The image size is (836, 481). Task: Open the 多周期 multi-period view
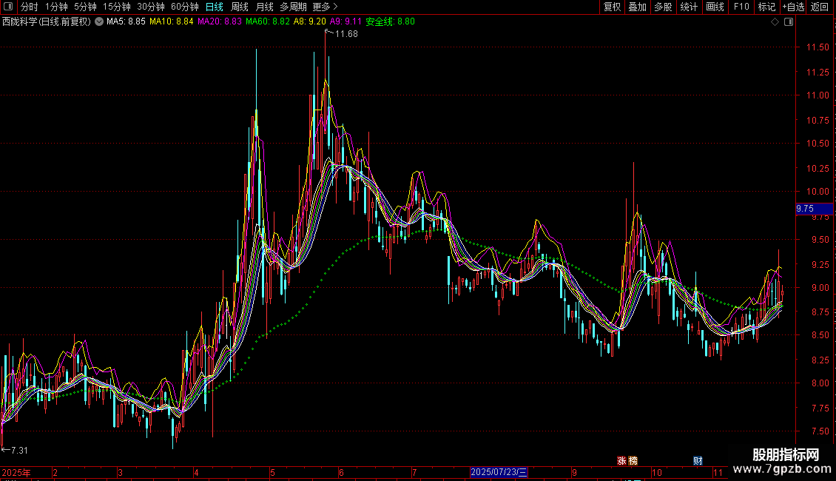[x=293, y=7]
